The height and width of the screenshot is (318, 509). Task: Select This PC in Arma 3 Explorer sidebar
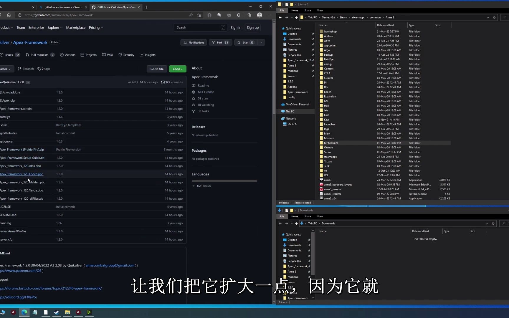coord(290,112)
